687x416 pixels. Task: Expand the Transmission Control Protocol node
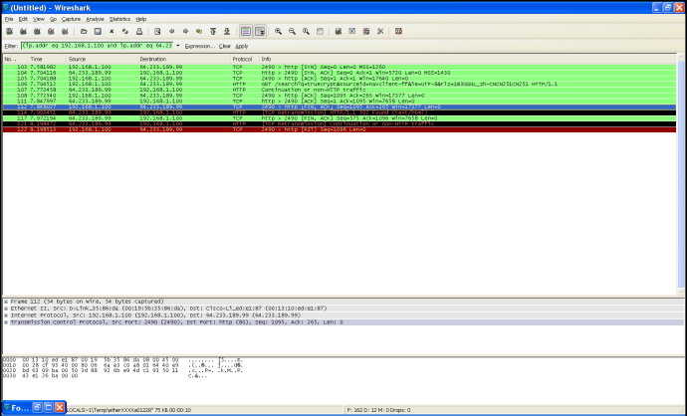pyautogui.click(x=6, y=322)
